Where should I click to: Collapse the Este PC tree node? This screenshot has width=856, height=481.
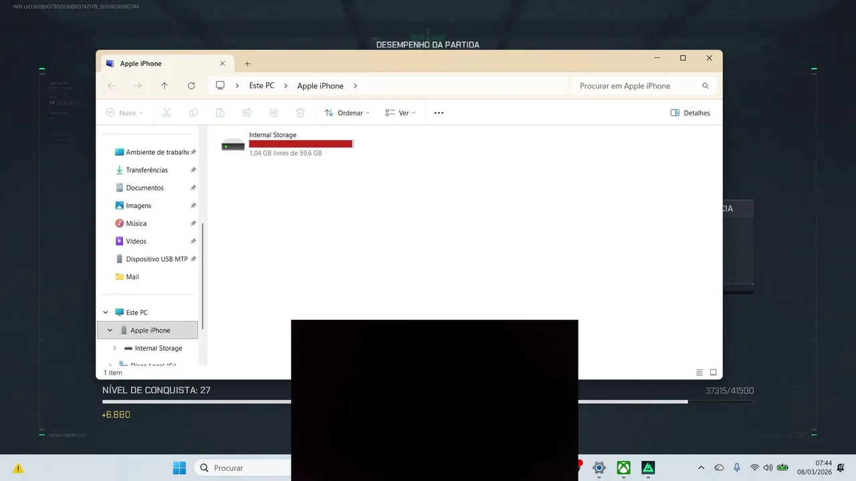106,313
